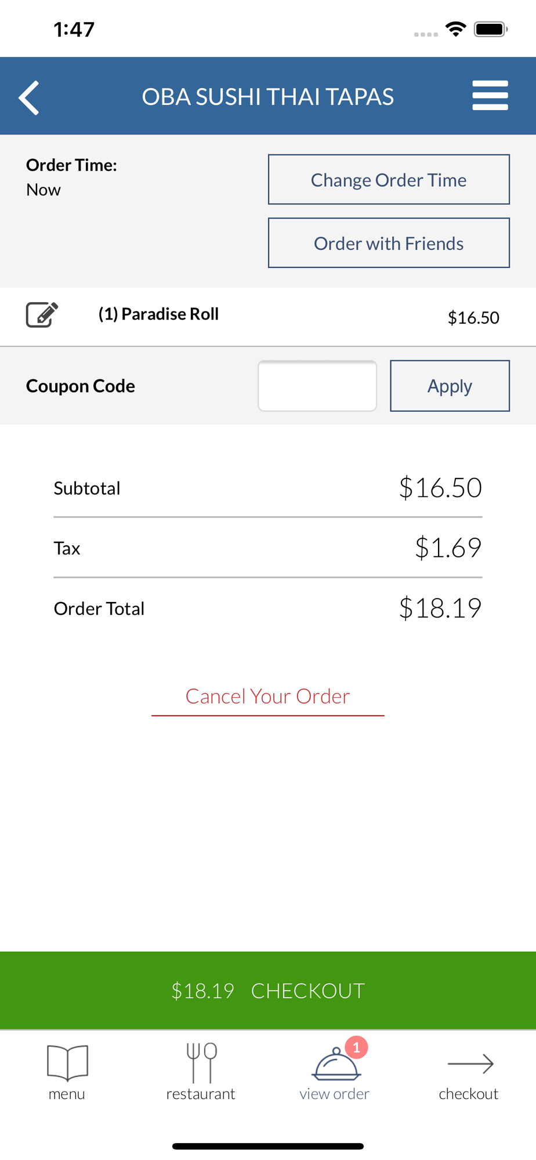
Task: Select the view order cloche icon
Action: (336, 1064)
